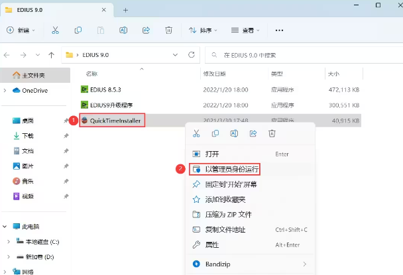The image size is (403, 275).
Task: Click the Rename icon in the top toolbar
Action: point(123,30)
